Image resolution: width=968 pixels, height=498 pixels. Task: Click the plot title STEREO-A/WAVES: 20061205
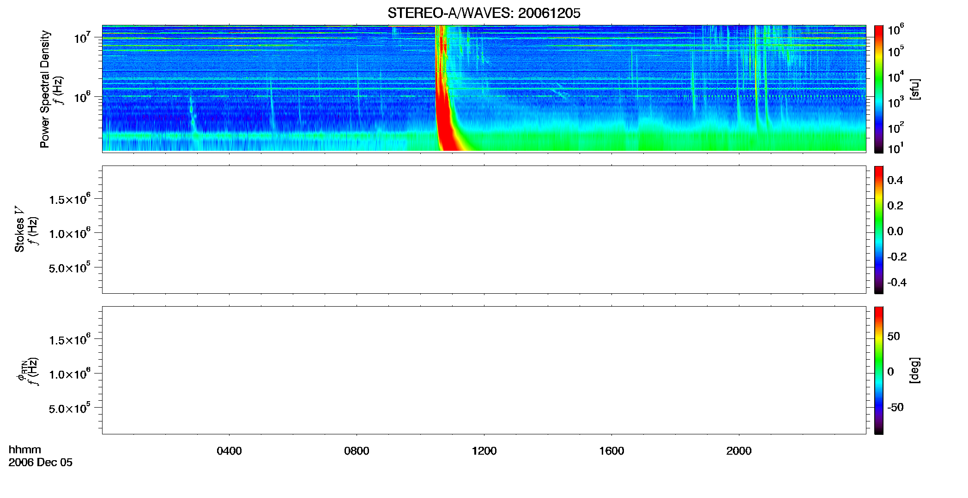click(484, 13)
